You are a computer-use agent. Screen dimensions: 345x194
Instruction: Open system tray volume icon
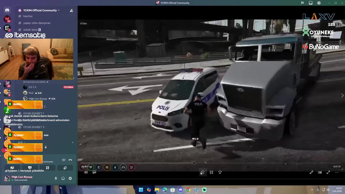[328, 190]
